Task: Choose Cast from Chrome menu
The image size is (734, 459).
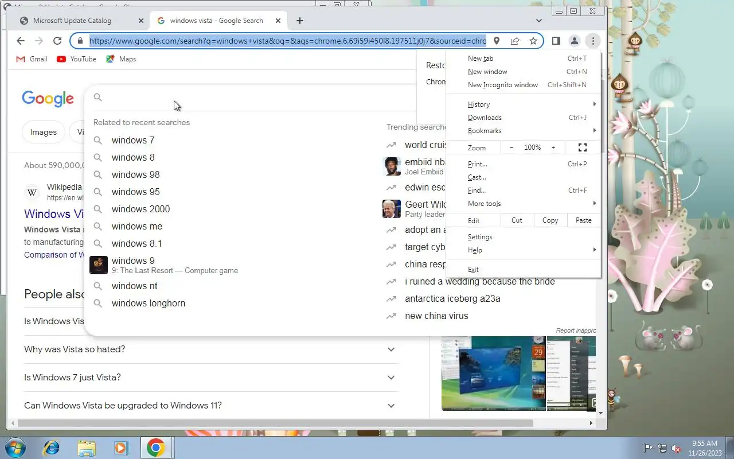Action: tap(524, 177)
